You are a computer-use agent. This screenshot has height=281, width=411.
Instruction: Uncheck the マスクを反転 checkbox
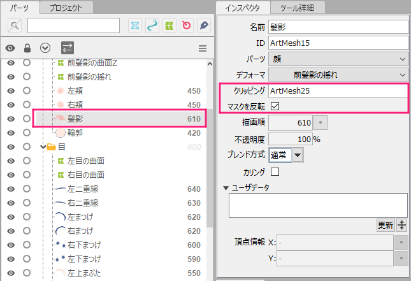pyautogui.click(x=275, y=106)
